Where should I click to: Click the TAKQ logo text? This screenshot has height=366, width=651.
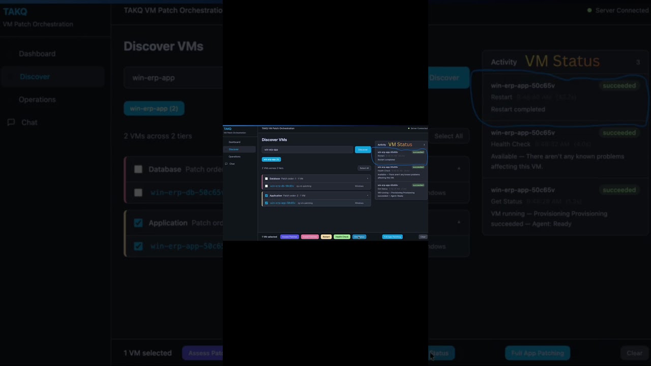[227, 129]
